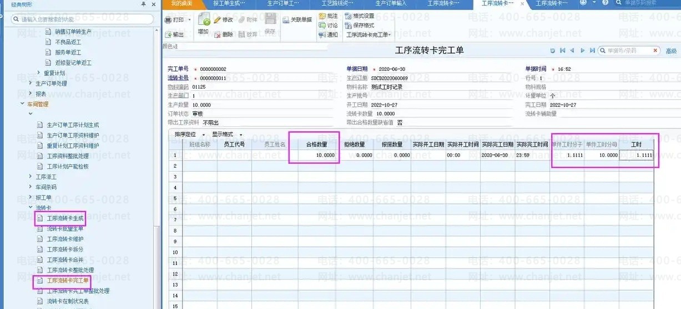Expand the 车间条码 tree node
The image size is (681, 309).
(x=31, y=187)
